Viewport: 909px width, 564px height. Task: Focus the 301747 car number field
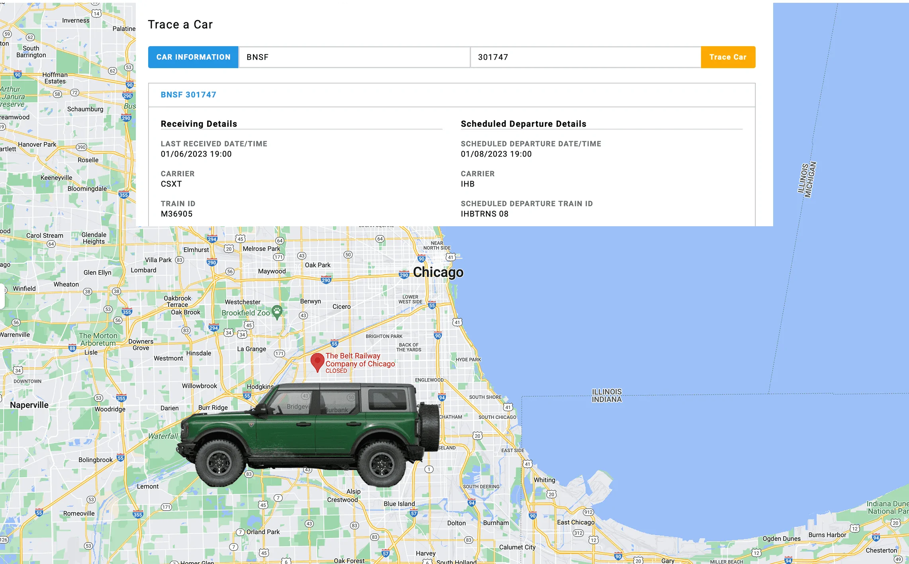[x=586, y=57]
